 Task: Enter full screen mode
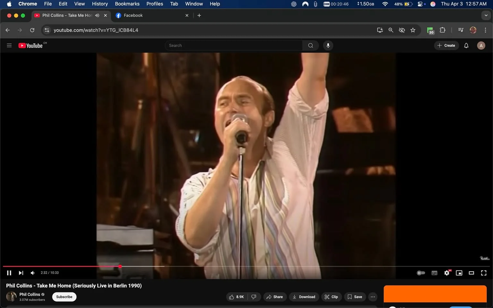pyautogui.click(x=484, y=273)
